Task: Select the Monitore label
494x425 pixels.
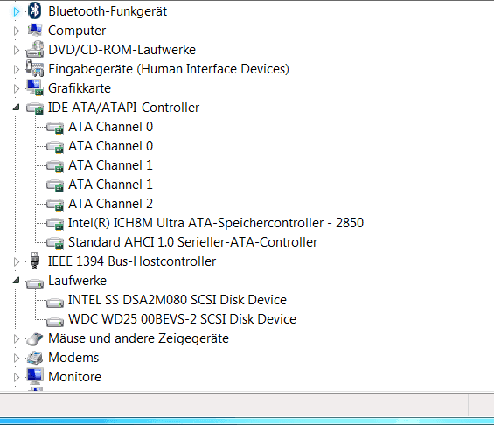Action: pos(74,377)
